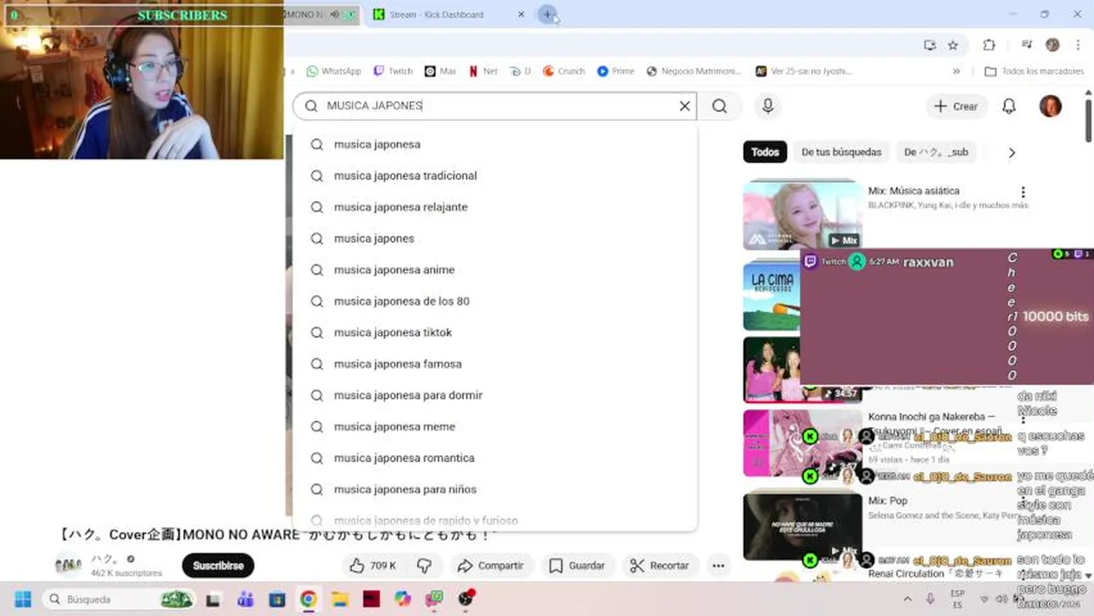Like the video (709 K)
Viewport: 1094px width, 616px height.
pyautogui.click(x=372, y=566)
